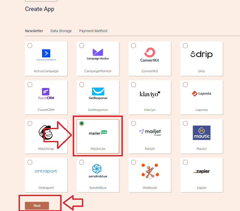This screenshot has height=211, width=240.
Task: Click the 'Mailchimp' card label
Action: coord(46,149)
